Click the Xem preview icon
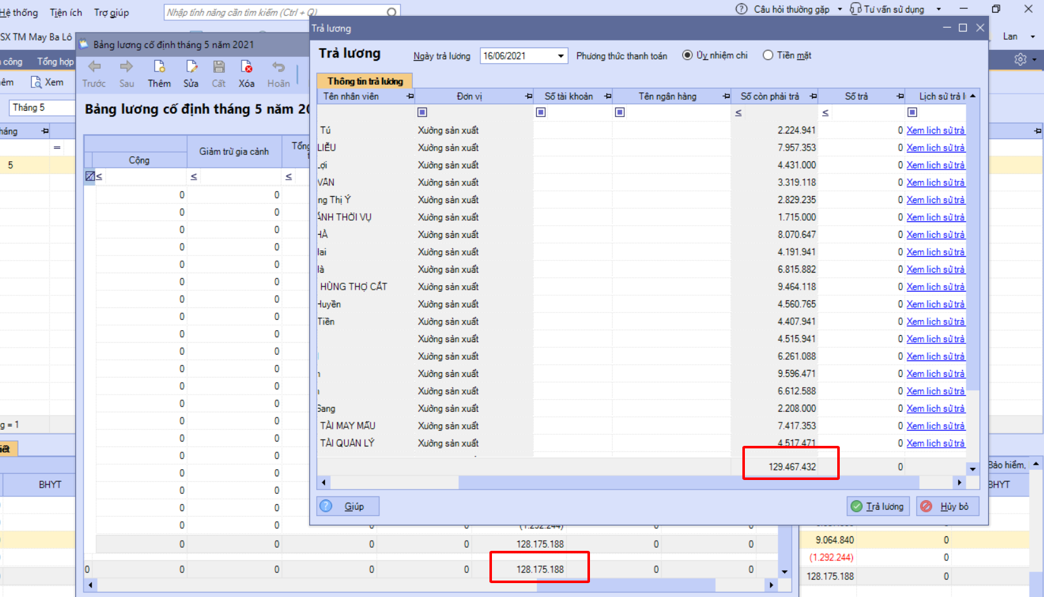The image size is (1044, 597). (x=36, y=82)
